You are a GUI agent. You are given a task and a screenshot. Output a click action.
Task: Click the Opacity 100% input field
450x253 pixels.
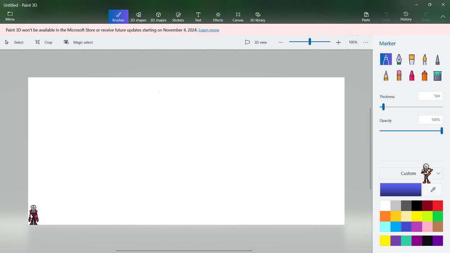point(431,120)
